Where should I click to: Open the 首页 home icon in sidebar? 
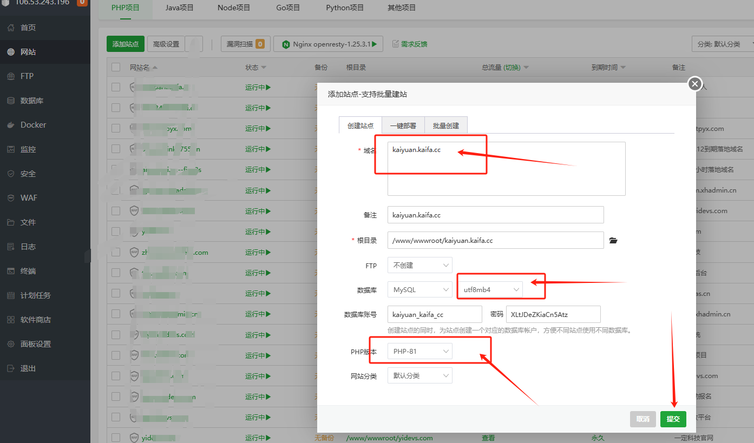click(11, 28)
